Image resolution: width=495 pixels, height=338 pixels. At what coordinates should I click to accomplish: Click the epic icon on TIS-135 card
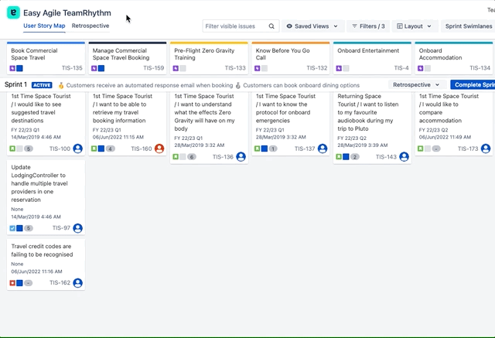[12, 68]
